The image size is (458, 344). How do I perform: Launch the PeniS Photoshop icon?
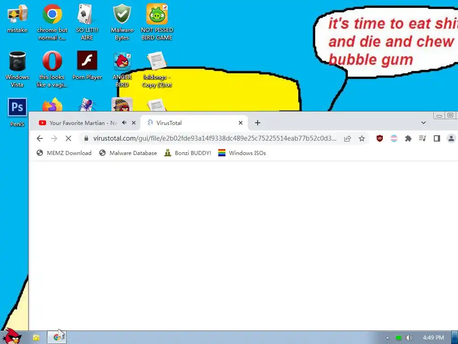(17, 112)
